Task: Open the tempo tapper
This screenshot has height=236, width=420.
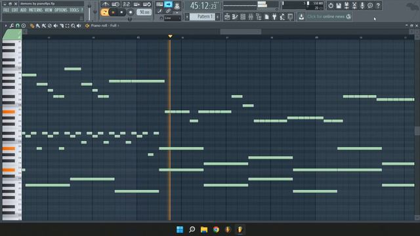Action: [282, 17]
